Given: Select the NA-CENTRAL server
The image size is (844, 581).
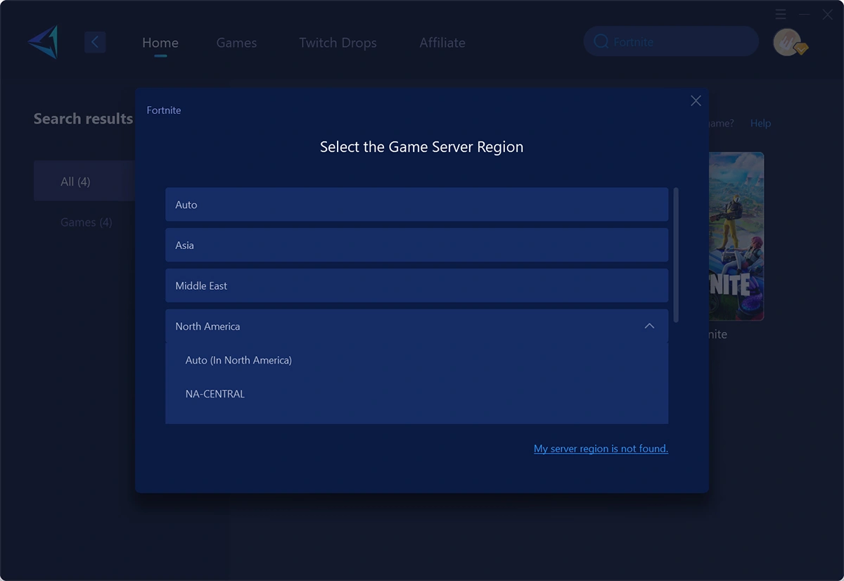Looking at the screenshot, I should point(215,394).
